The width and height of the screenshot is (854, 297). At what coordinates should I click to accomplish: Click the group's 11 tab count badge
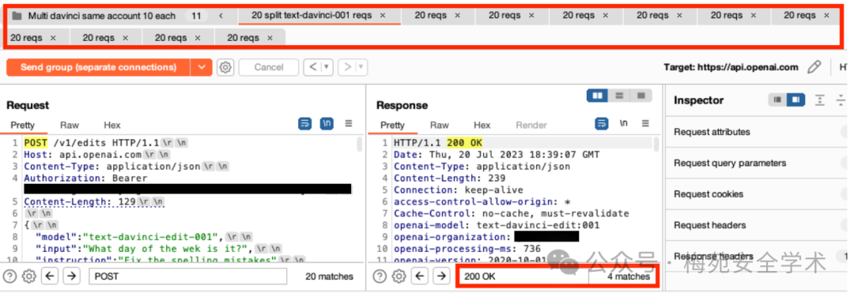point(196,16)
